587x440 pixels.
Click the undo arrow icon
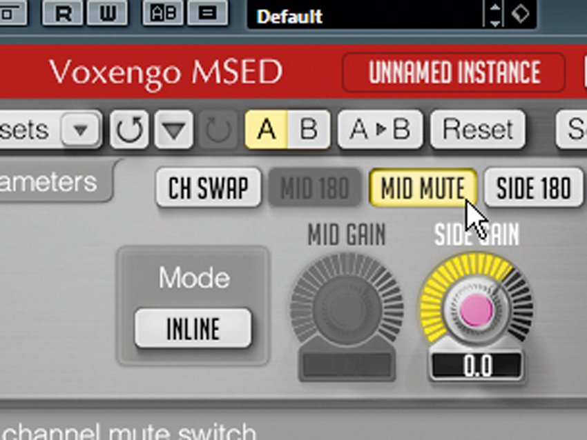pos(129,130)
